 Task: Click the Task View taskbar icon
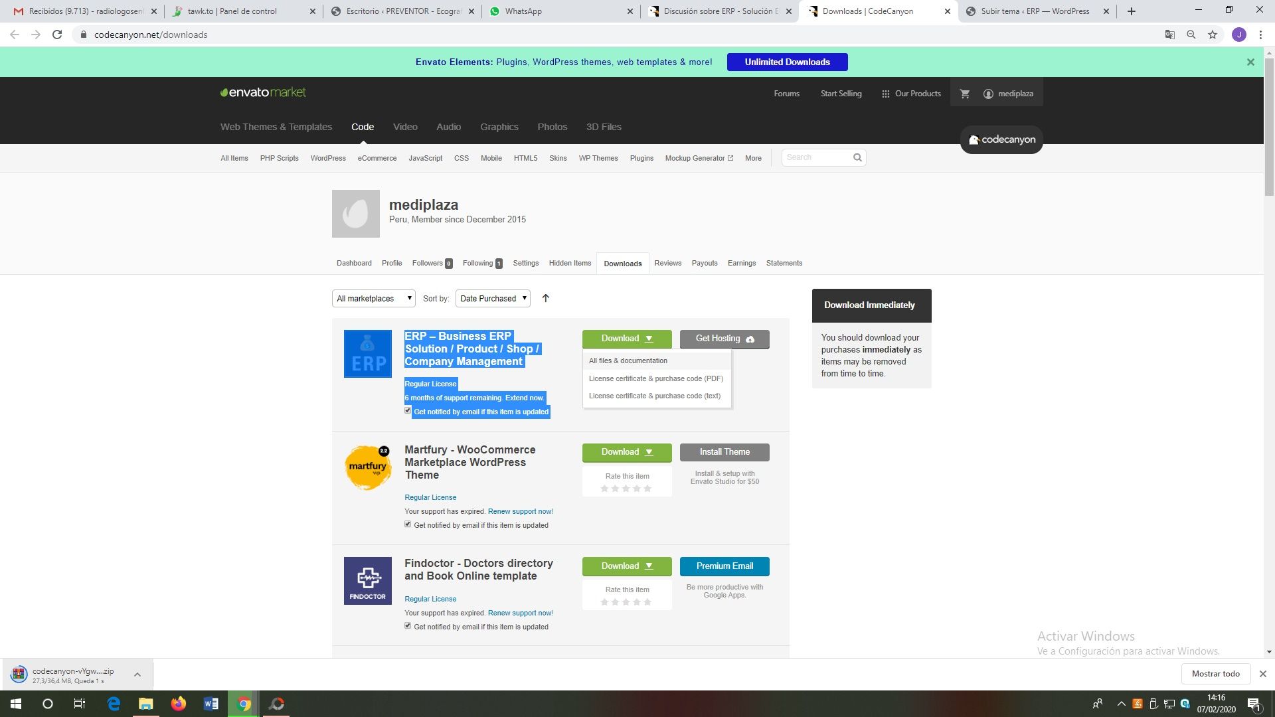point(80,704)
